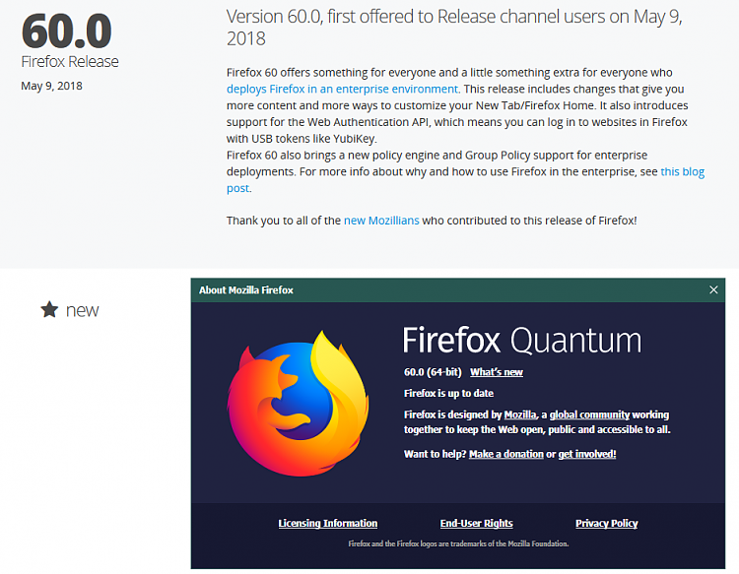Open What's new link in About dialog

click(497, 372)
